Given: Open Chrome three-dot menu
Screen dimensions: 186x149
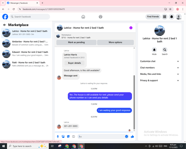Looking at the screenshot, I should (x=183, y=9).
